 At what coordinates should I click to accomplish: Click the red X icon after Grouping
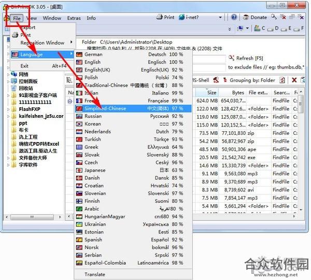294,80
